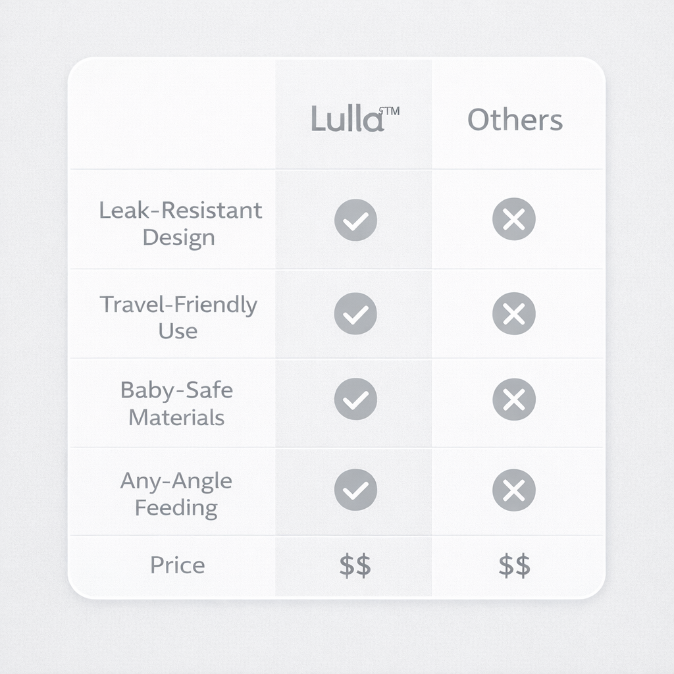Click the Leak-Resistant Design row label
The image size is (674, 674).
180,224
